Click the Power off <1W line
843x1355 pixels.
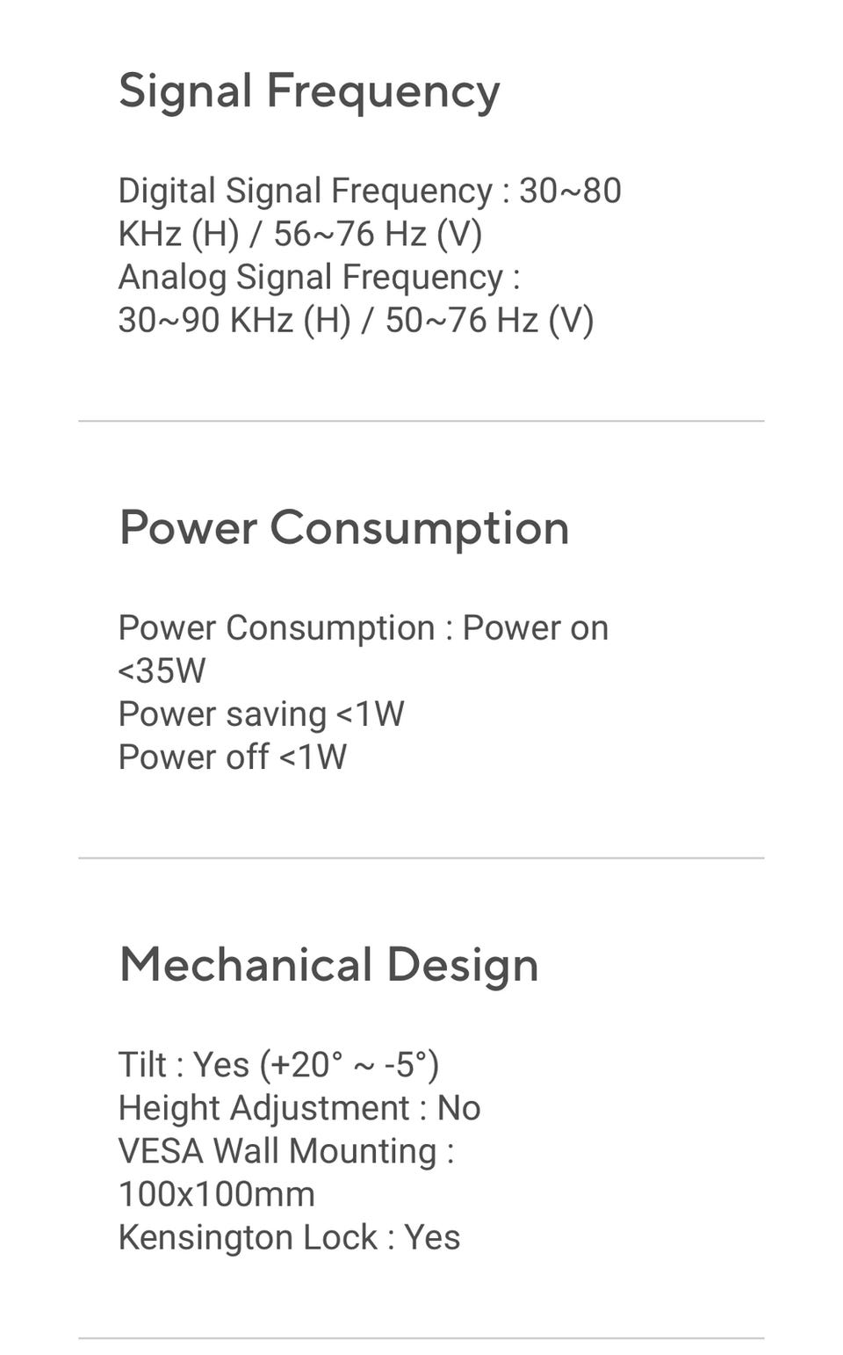(233, 757)
